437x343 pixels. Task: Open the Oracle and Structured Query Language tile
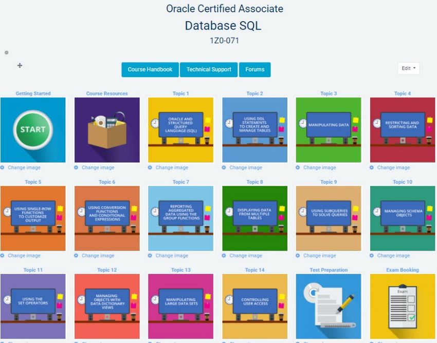pyautogui.click(x=181, y=130)
